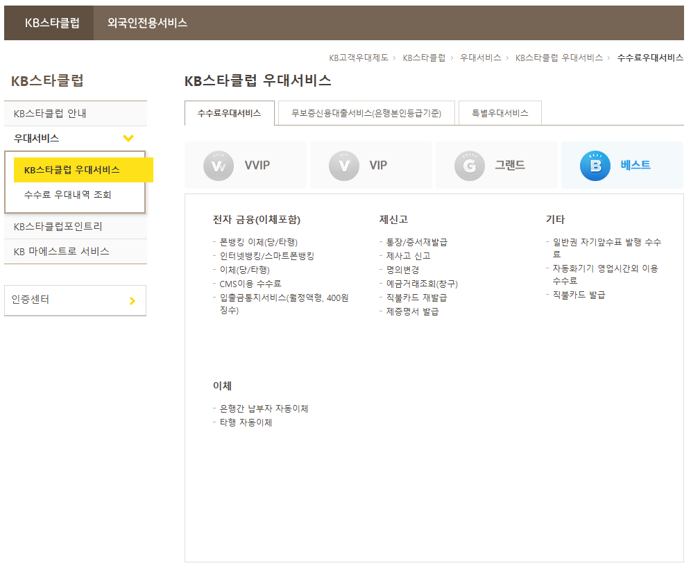Click '직불카드 발급' item

tap(579, 295)
